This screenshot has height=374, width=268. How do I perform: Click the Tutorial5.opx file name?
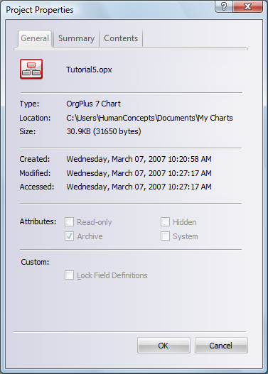[89, 70]
